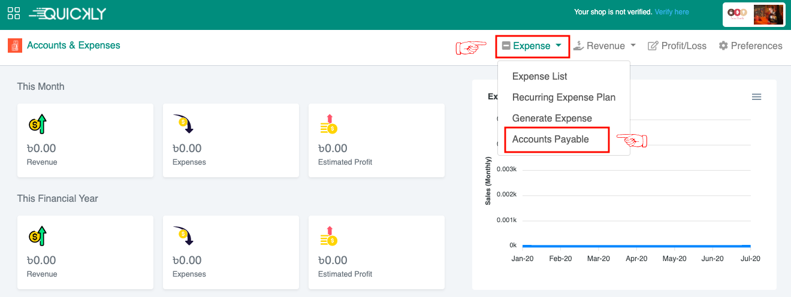Click Financial Year estimated profit icon
The image size is (791, 297).
pyautogui.click(x=328, y=236)
